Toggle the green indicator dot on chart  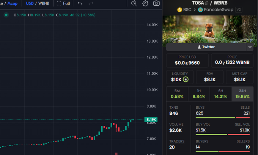(6, 15)
